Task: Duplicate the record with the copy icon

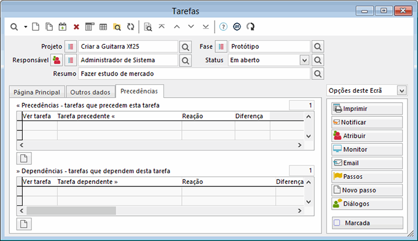Action: 49,27
